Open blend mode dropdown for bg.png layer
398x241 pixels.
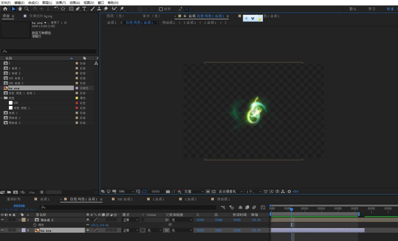[x=131, y=230]
